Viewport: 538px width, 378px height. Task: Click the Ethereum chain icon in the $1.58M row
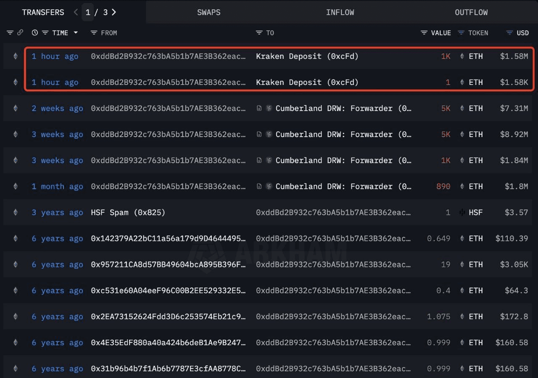pos(16,56)
